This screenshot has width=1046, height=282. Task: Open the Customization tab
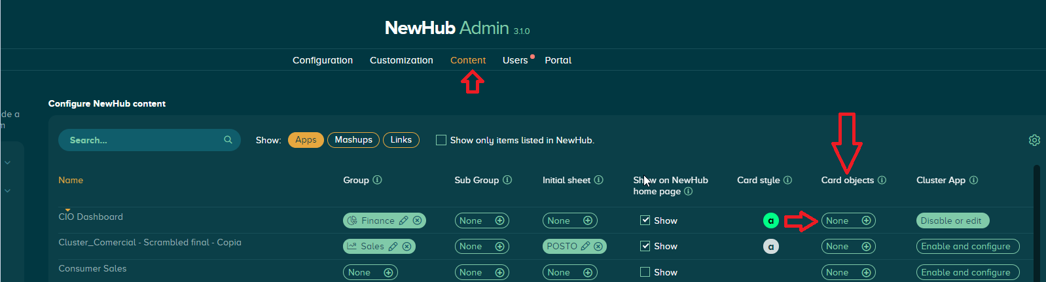pos(401,60)
